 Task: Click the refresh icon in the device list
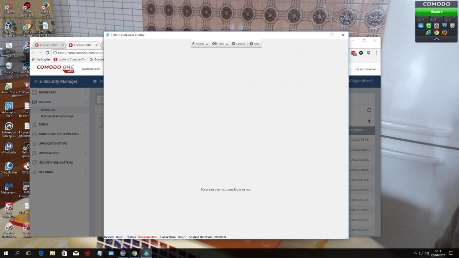[x=369, y=110]
